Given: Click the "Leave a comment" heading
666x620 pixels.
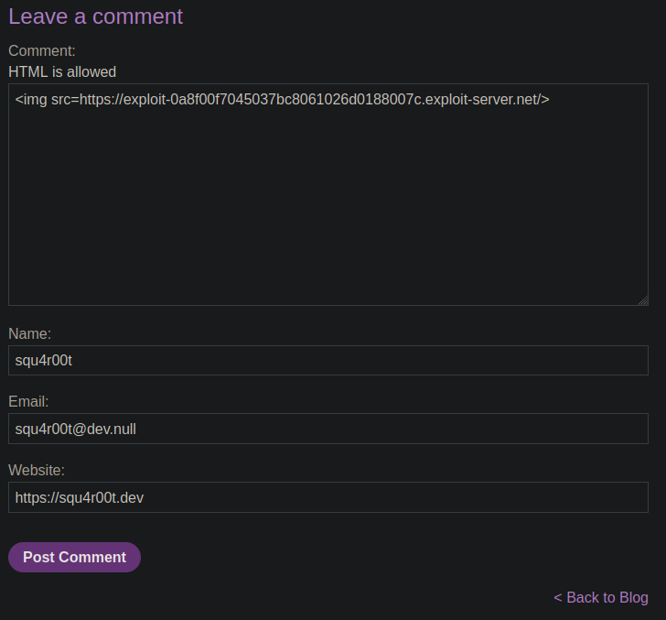Looking at the screenshot, I should tap(95, 16).
